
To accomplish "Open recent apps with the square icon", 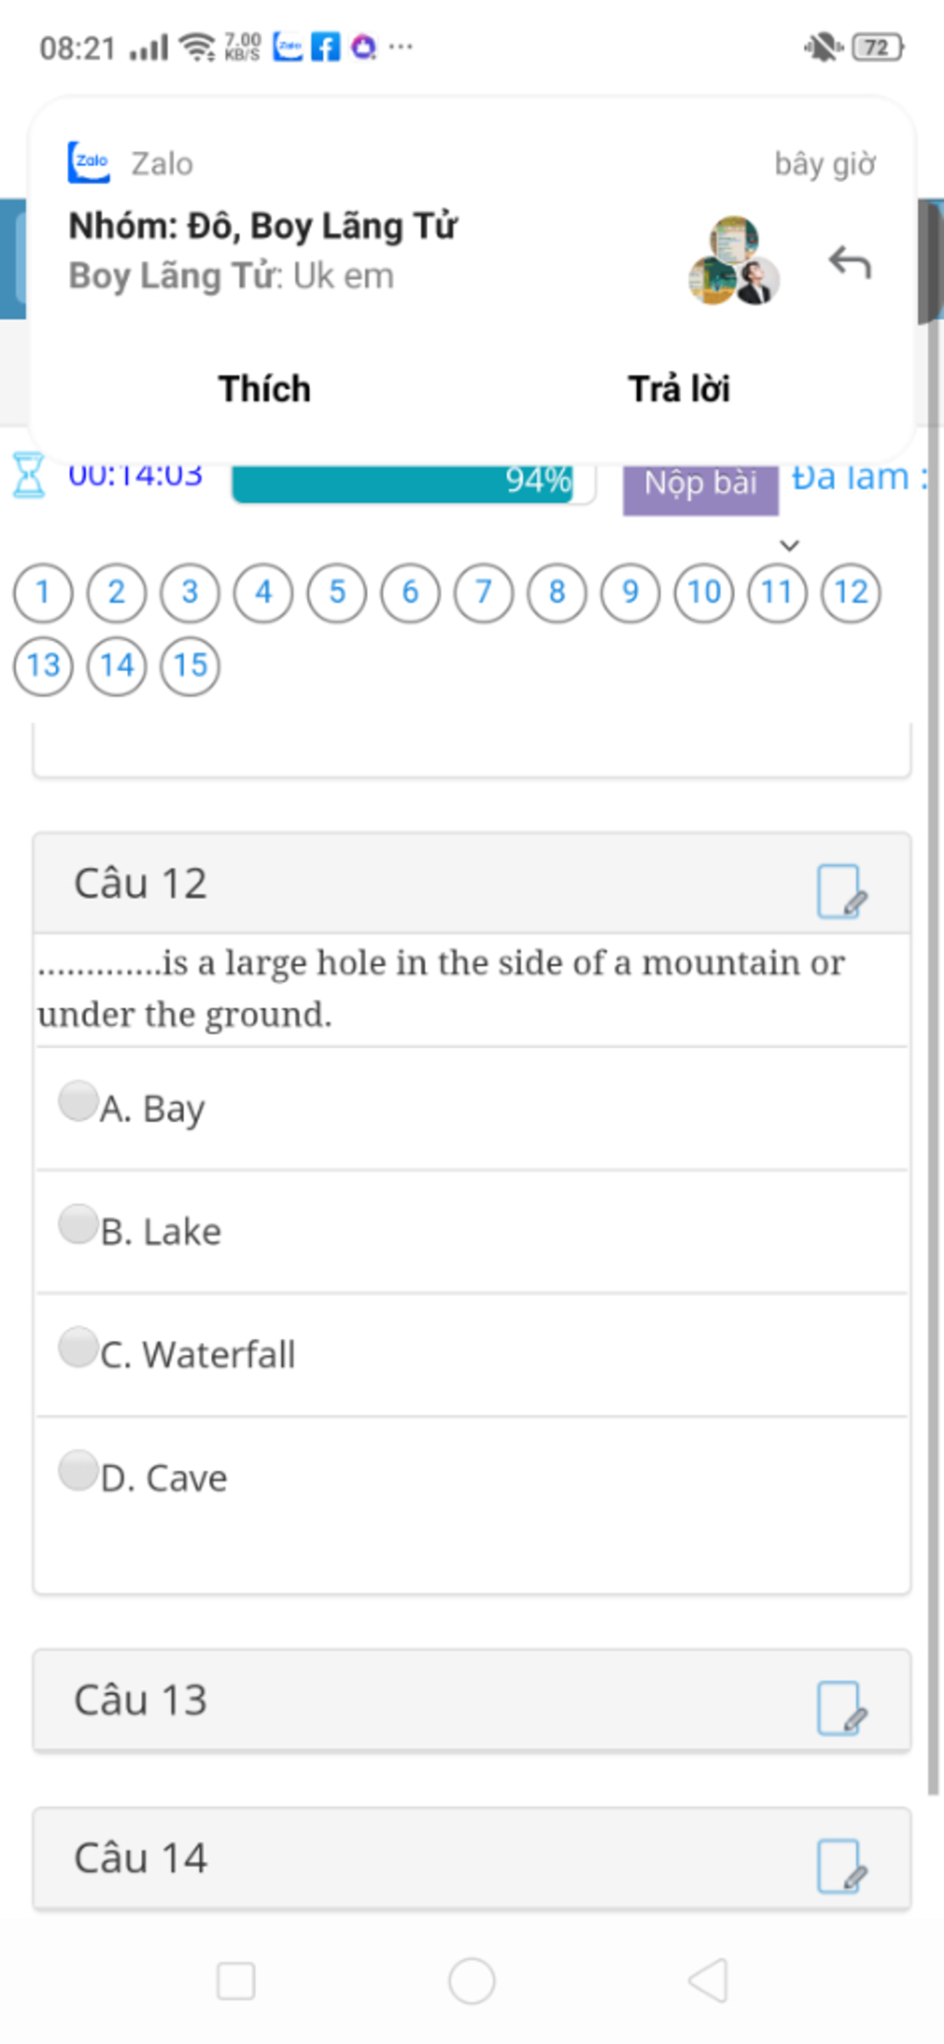I will (x=236, y=1980).
